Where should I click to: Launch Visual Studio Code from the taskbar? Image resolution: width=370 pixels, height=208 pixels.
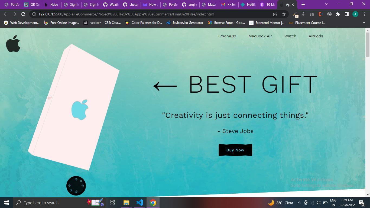tap(139, 203)
